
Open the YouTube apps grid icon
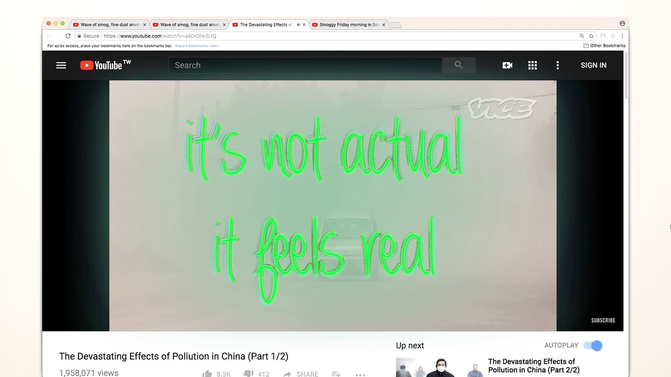coord(532,65)
